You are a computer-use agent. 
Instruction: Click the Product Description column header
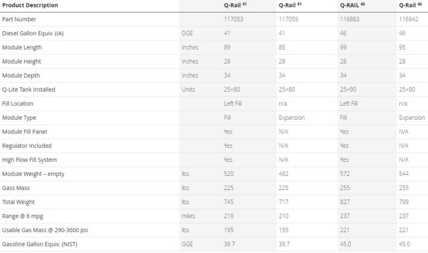pyautogui.click(x=31, y=5)
